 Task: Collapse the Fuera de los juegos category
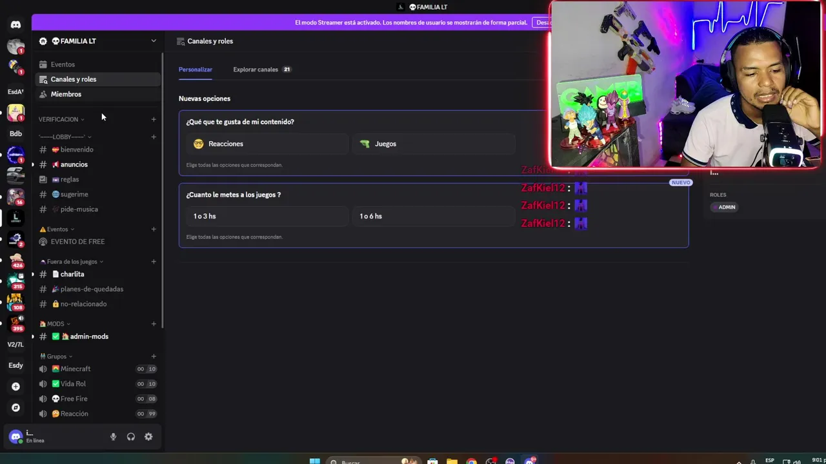pyautogui.click(x=72, y=262)
